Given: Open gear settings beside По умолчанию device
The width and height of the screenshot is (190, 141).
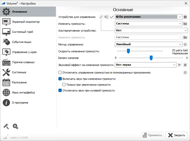Looking at the screenshot, I should [185, 17].
